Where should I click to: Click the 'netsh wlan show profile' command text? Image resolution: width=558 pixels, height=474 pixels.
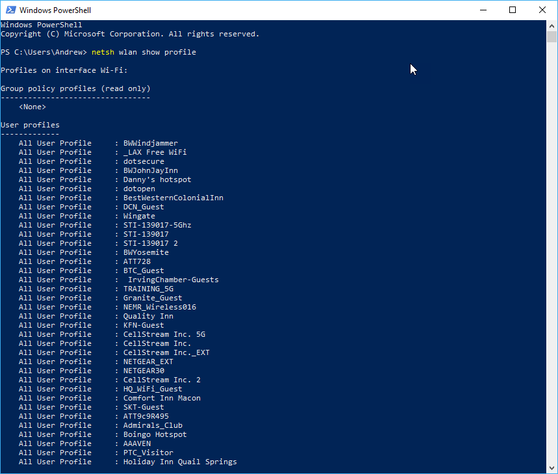(144, 52)
